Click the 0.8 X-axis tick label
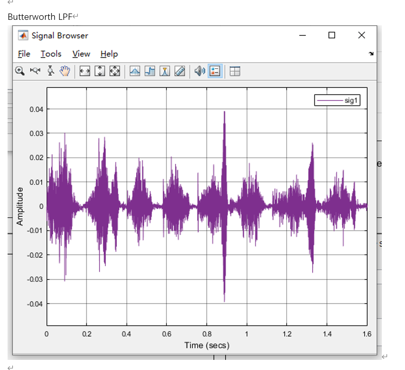 point(207,334)
